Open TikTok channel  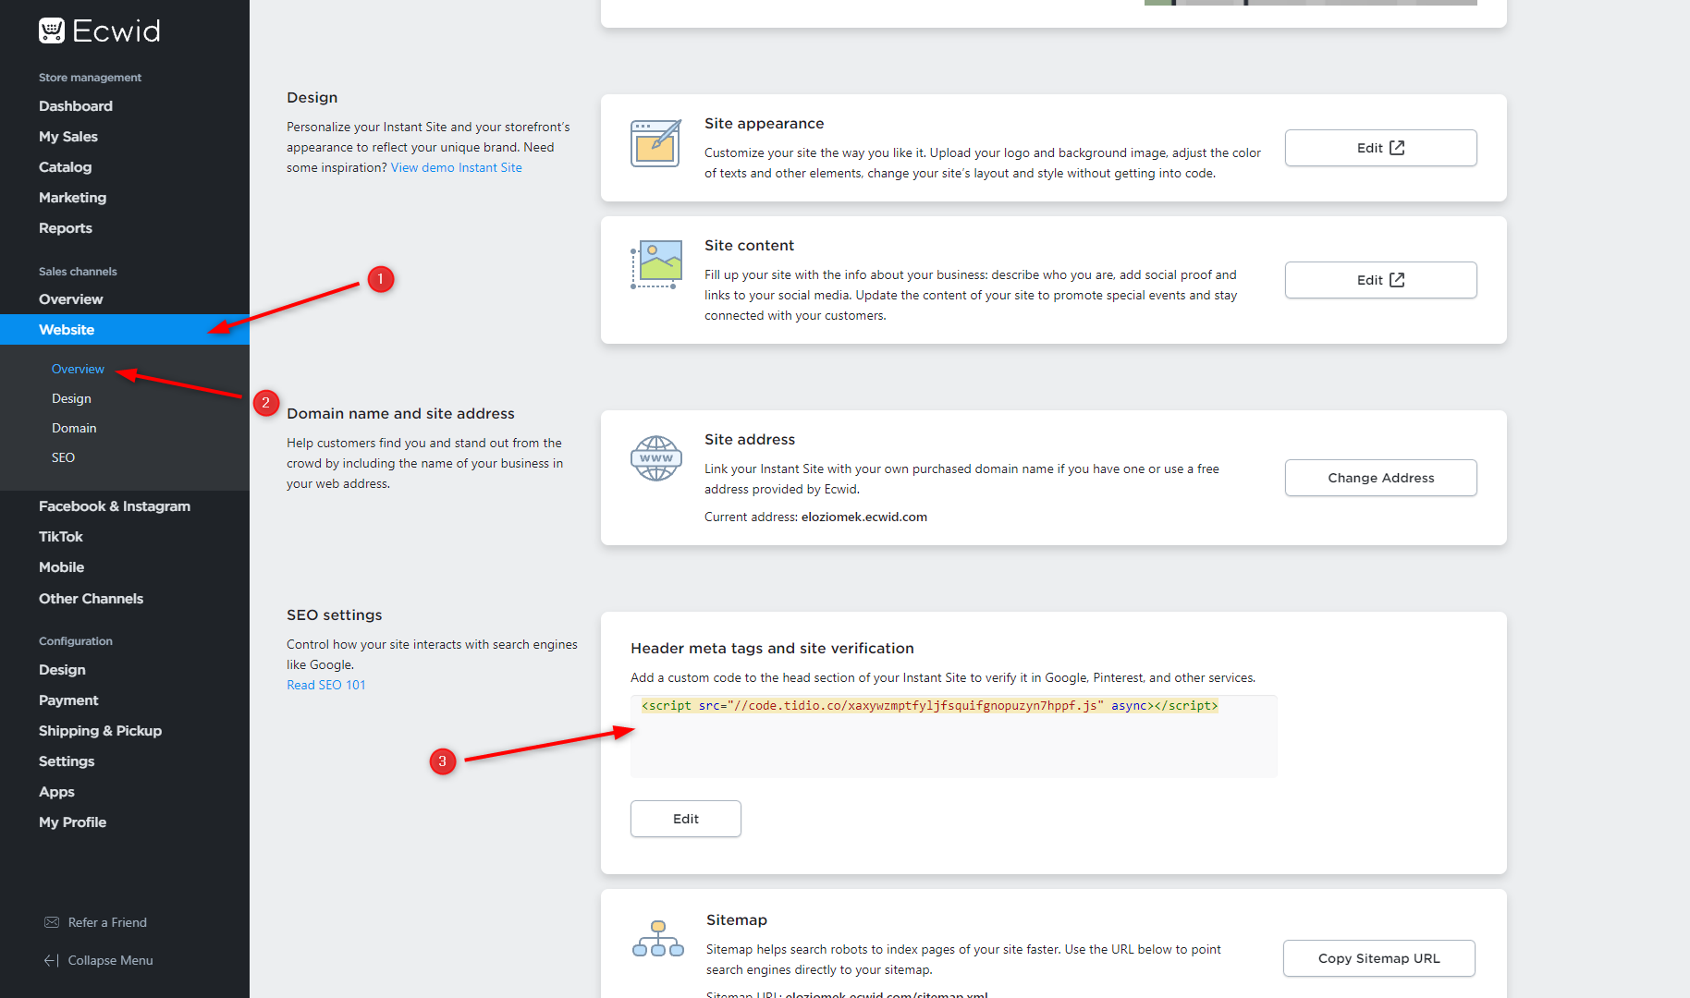[61, 537]
